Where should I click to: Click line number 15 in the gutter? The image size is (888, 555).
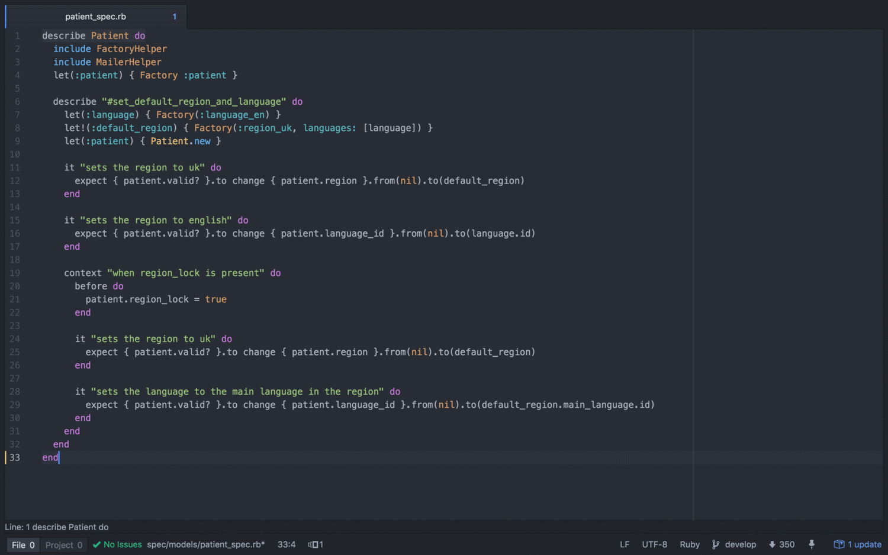tap(15, 220)
